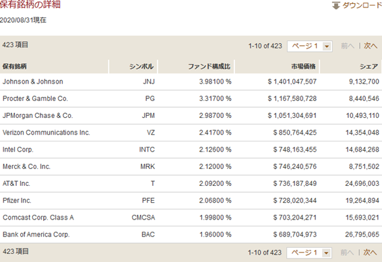Click the bottom 次へ next-page link

point(370,253)
